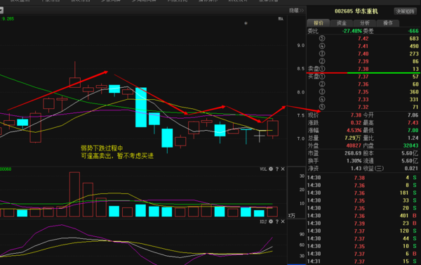Open KDJ indicator settings gear
This screenshot has height=265, width=421.
tap(271, 221)
